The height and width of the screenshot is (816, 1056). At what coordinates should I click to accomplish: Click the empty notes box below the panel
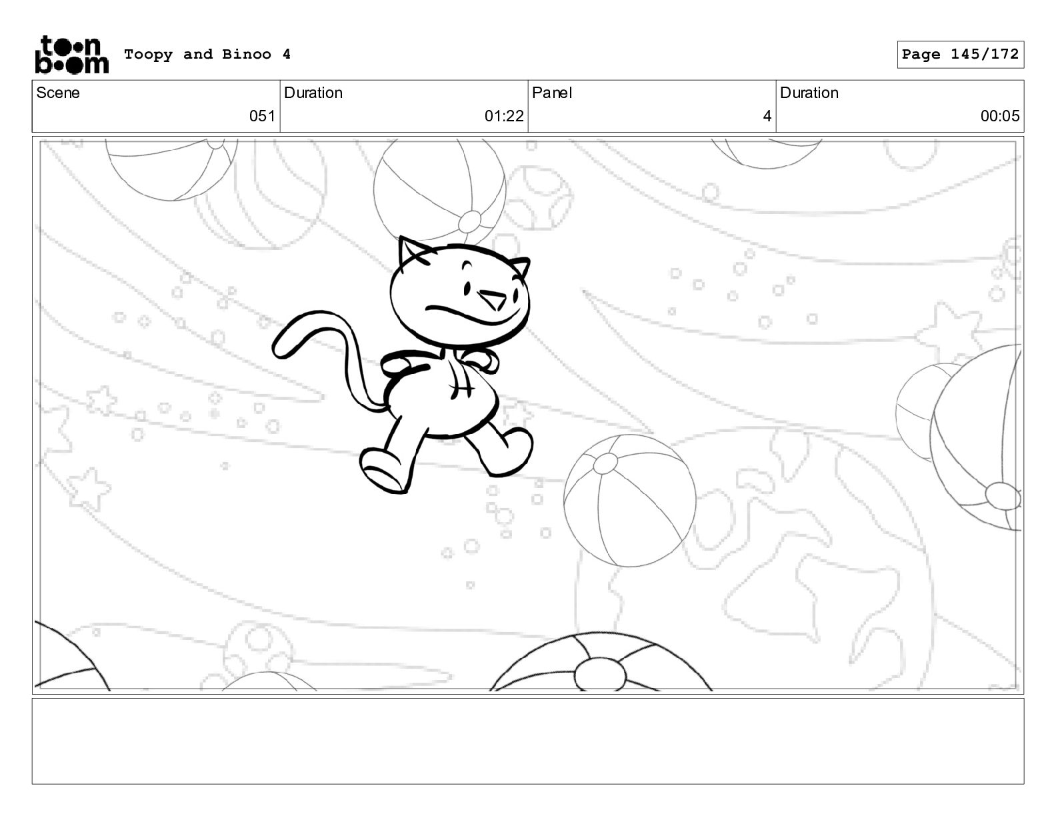[528, 741]
